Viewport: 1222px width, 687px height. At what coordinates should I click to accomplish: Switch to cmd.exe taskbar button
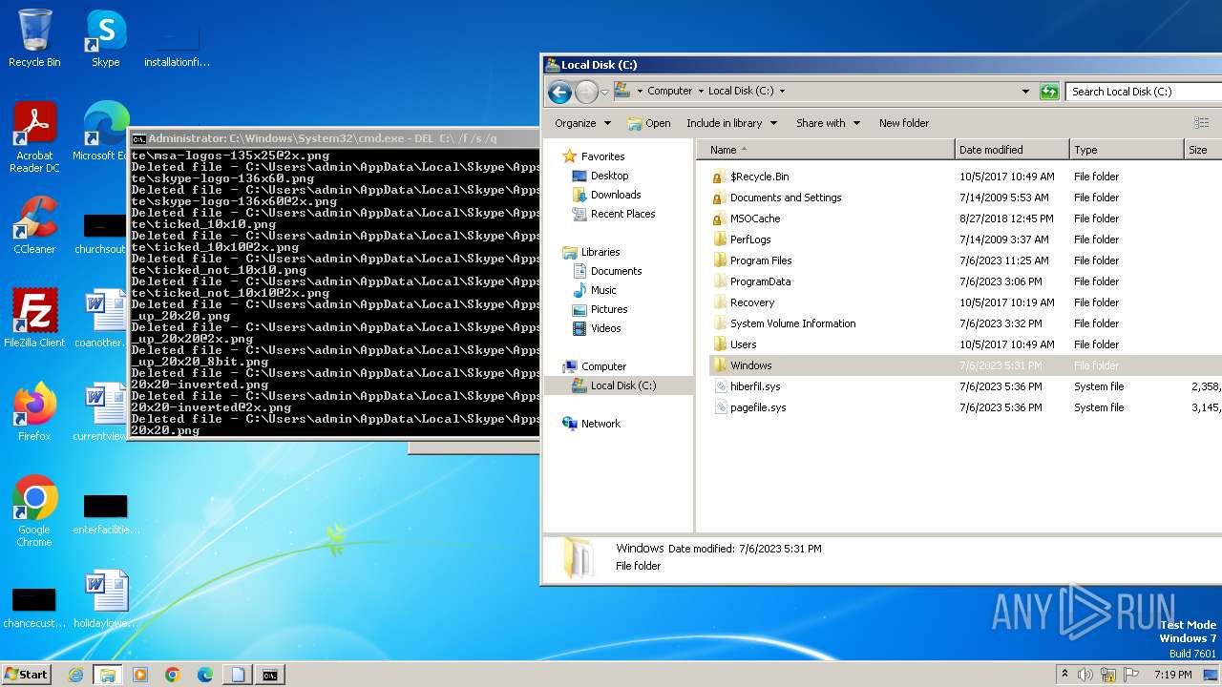270,675
